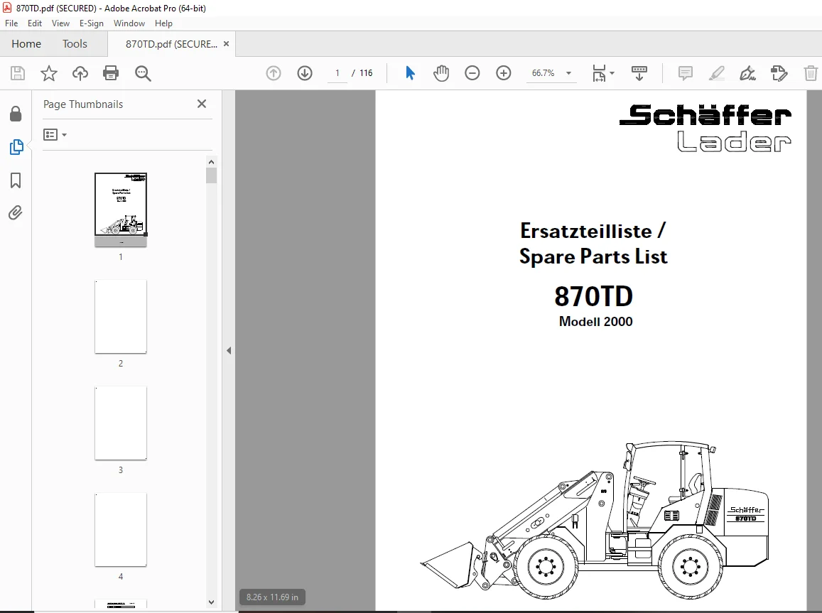
Task: Click the scrolling mode read icon
Action: click(x=639, y=73)
